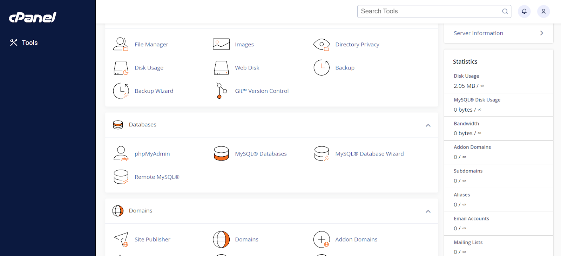Screen dimensions: 561x256
Task: Click the Git Version Control icon
Action: (x=221, y=91)
